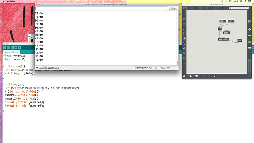Open the 9600 baud rate dropdown
Viewport: 254px width, 143px height.
168,68
